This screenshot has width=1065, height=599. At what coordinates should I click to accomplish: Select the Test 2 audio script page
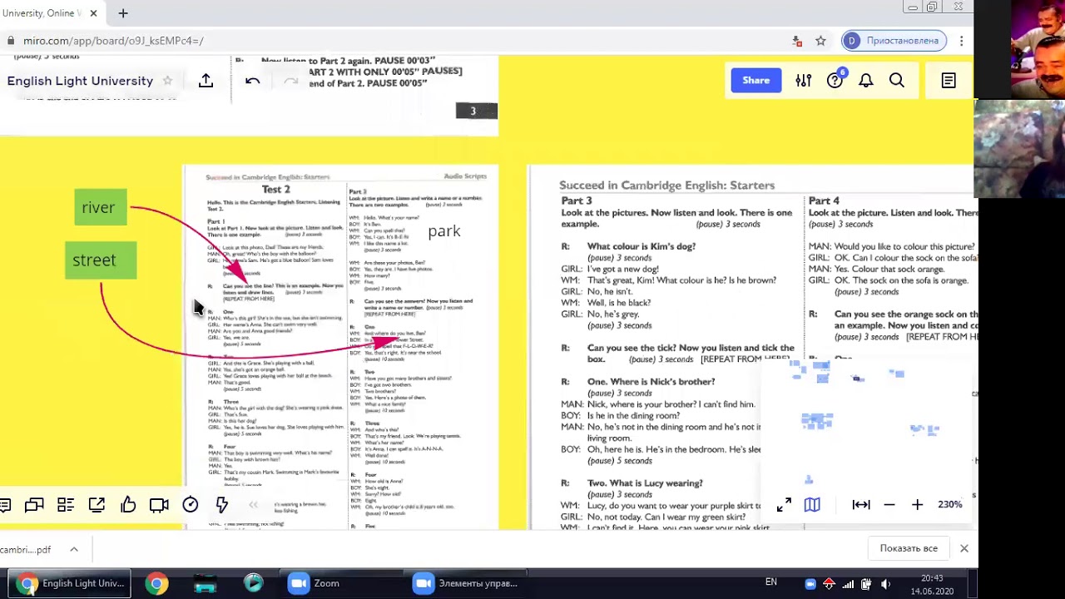pyautogui.click(x=340, y=348)
